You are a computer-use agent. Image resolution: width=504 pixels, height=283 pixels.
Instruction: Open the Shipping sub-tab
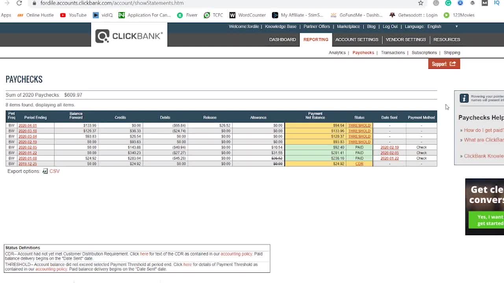click(x=452, y=53)
